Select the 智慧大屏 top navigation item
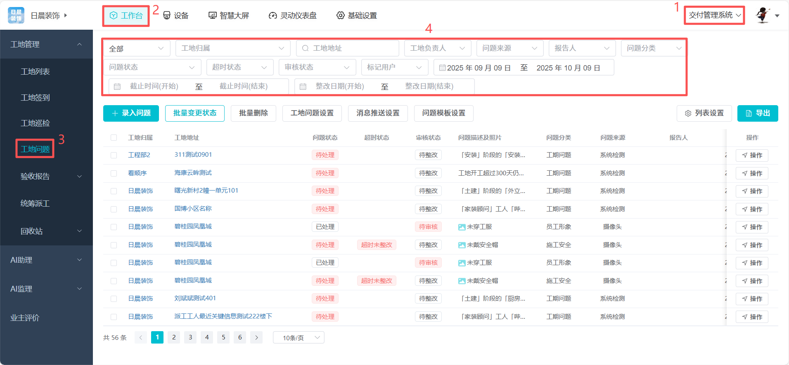Screen dimensions: 789x365 click(x=229, y=16)
